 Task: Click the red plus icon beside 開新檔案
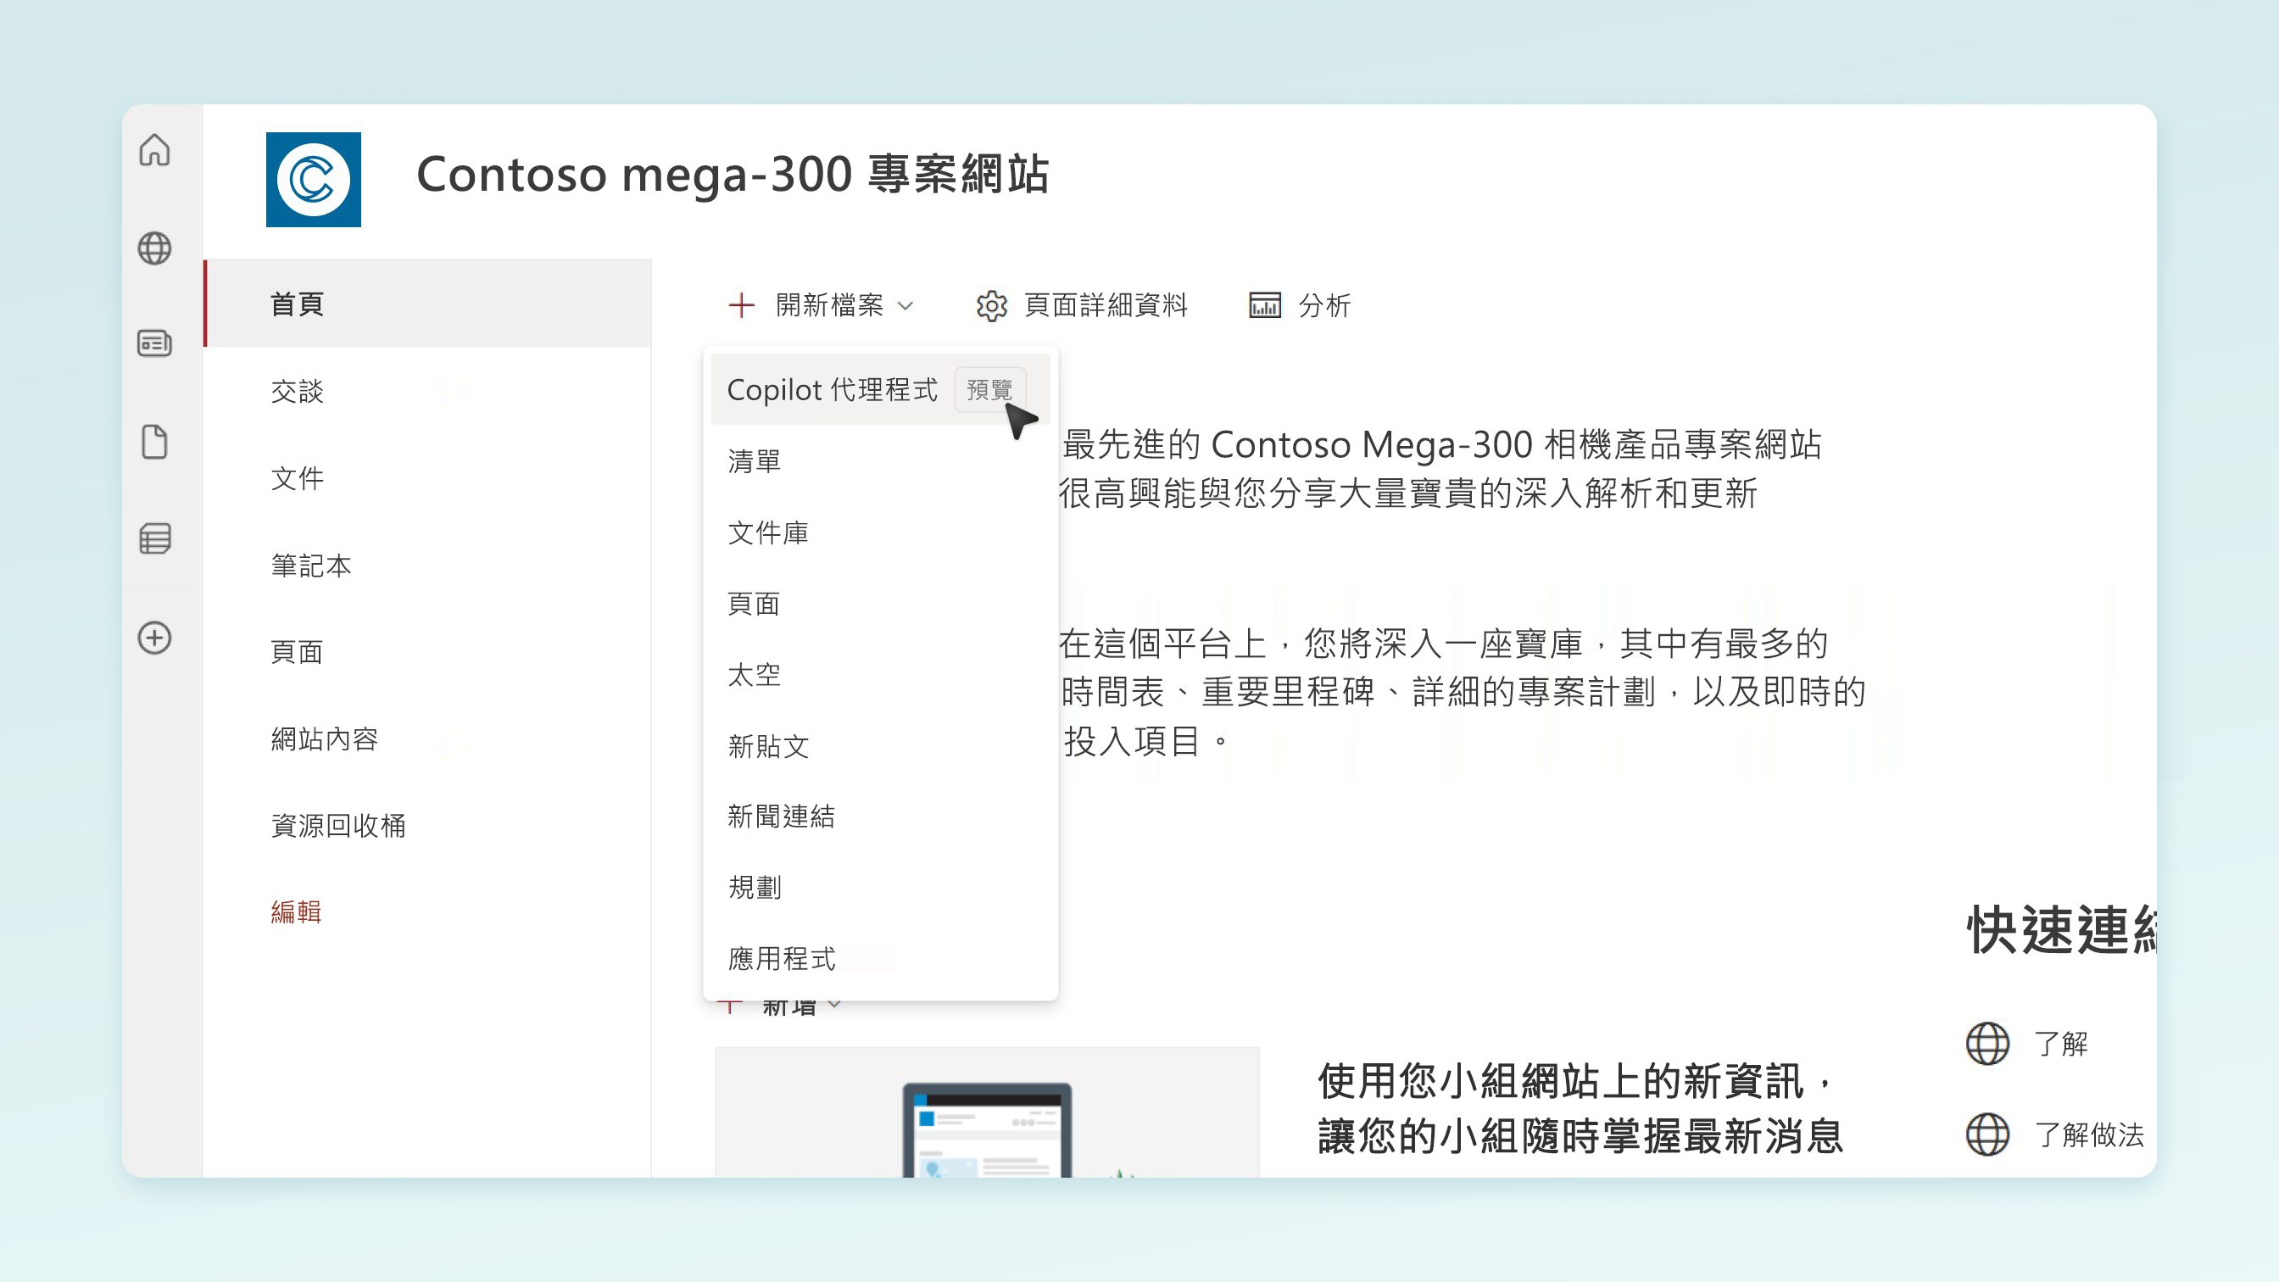pos(741,305)
